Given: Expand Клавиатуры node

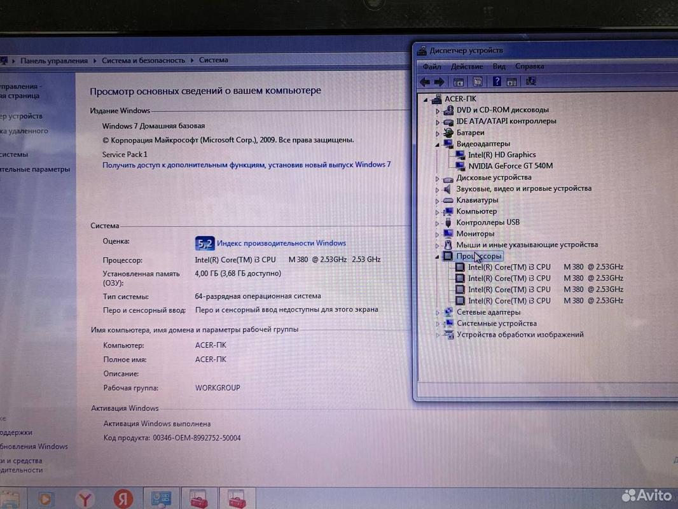Looking at the screenshot, I should tap(437, 201).
